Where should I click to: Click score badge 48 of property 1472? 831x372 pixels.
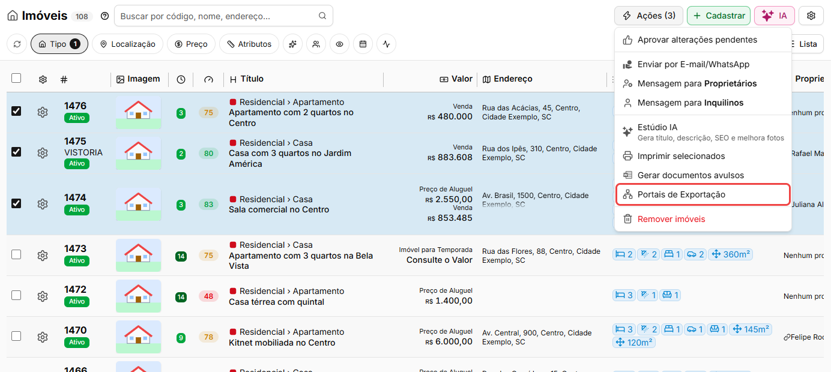click(x=208, y=296)
